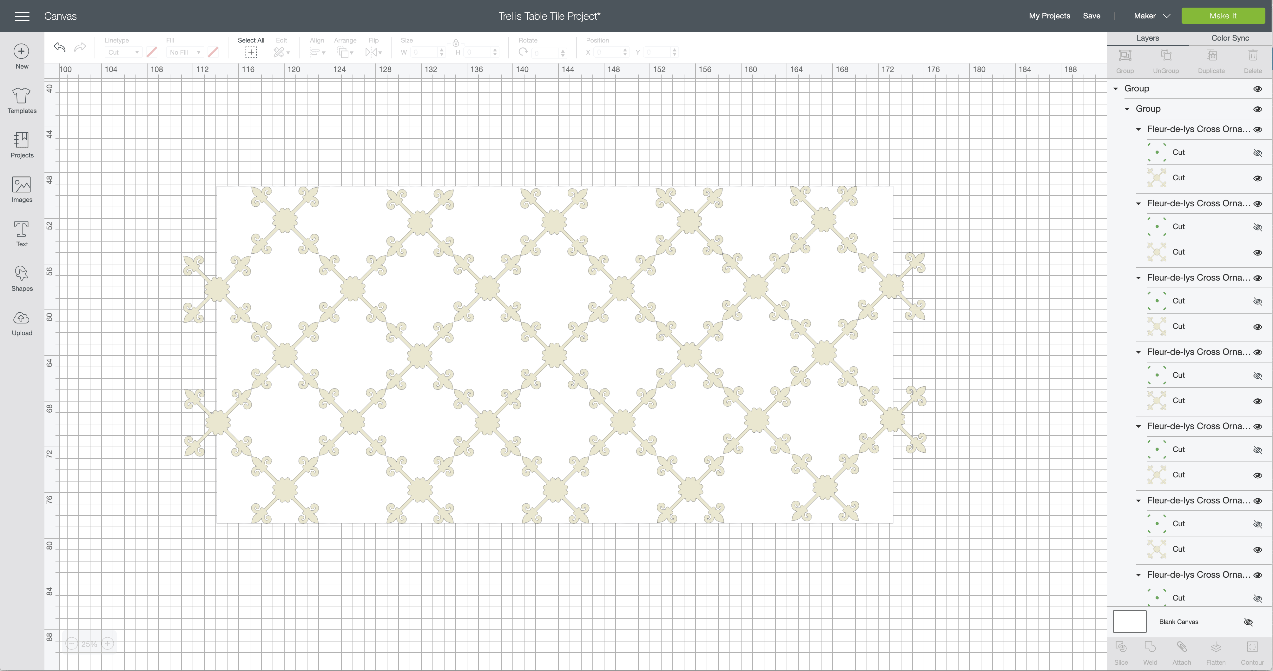Show the hidden Blank Canvas layer

(1248, 622)
